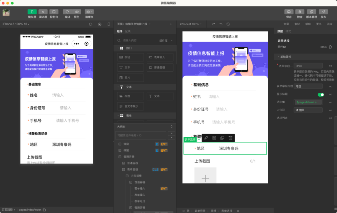Publish the app with 发布
Screen dimensions: 337x213
coord(323,12)
